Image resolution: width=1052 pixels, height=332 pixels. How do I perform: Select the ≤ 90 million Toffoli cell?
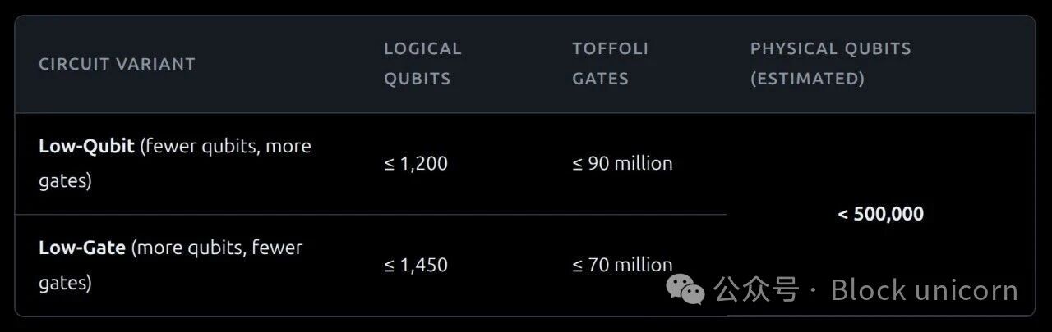pyautogui.click(x=622, y=163)
